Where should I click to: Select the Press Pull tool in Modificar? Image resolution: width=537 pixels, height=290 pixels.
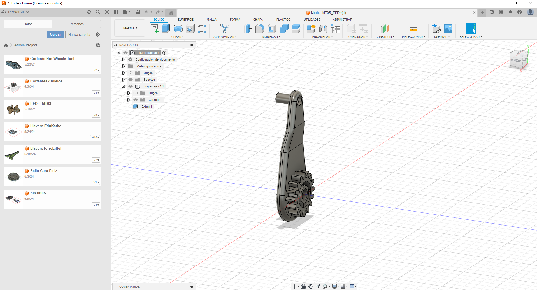pos(248,29)
